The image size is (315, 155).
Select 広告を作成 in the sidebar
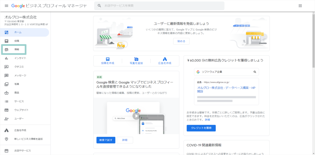pyautogui.click(x=20, y=130)
